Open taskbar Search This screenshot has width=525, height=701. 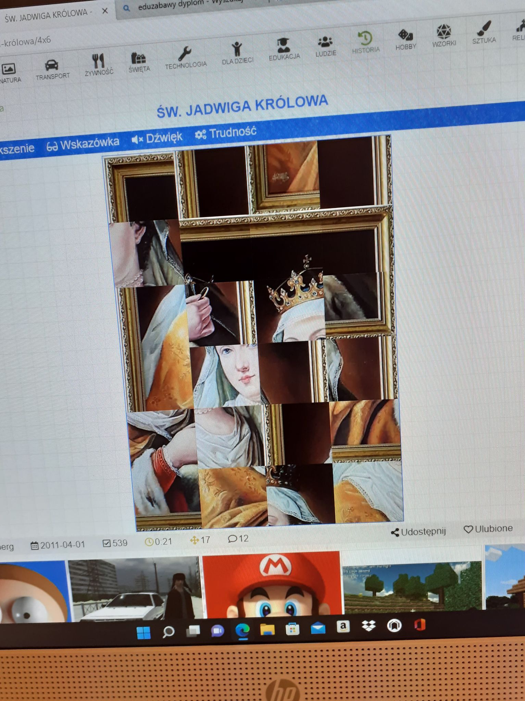click(x=168, y=632)
